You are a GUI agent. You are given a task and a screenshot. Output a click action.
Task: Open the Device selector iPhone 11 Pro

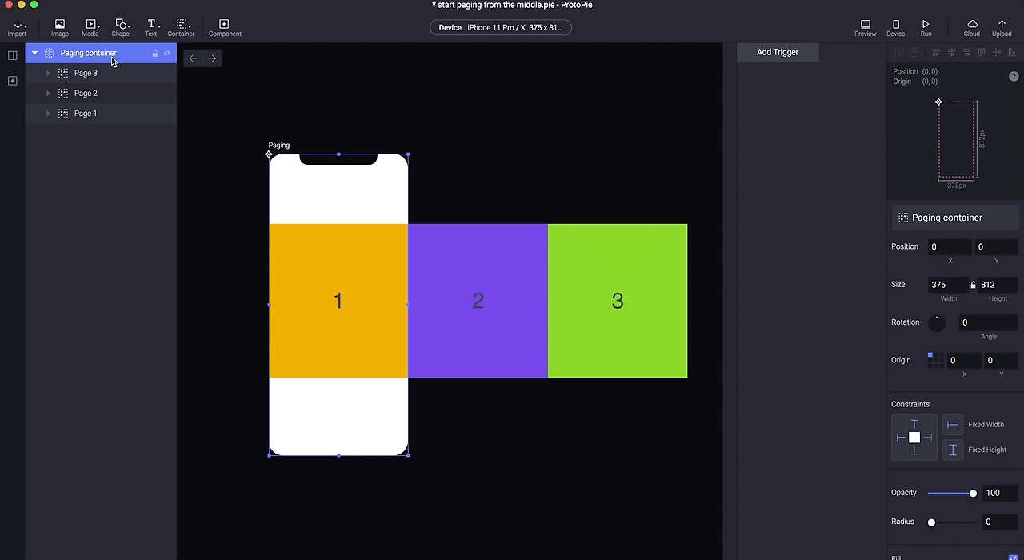tap(502, 27)
